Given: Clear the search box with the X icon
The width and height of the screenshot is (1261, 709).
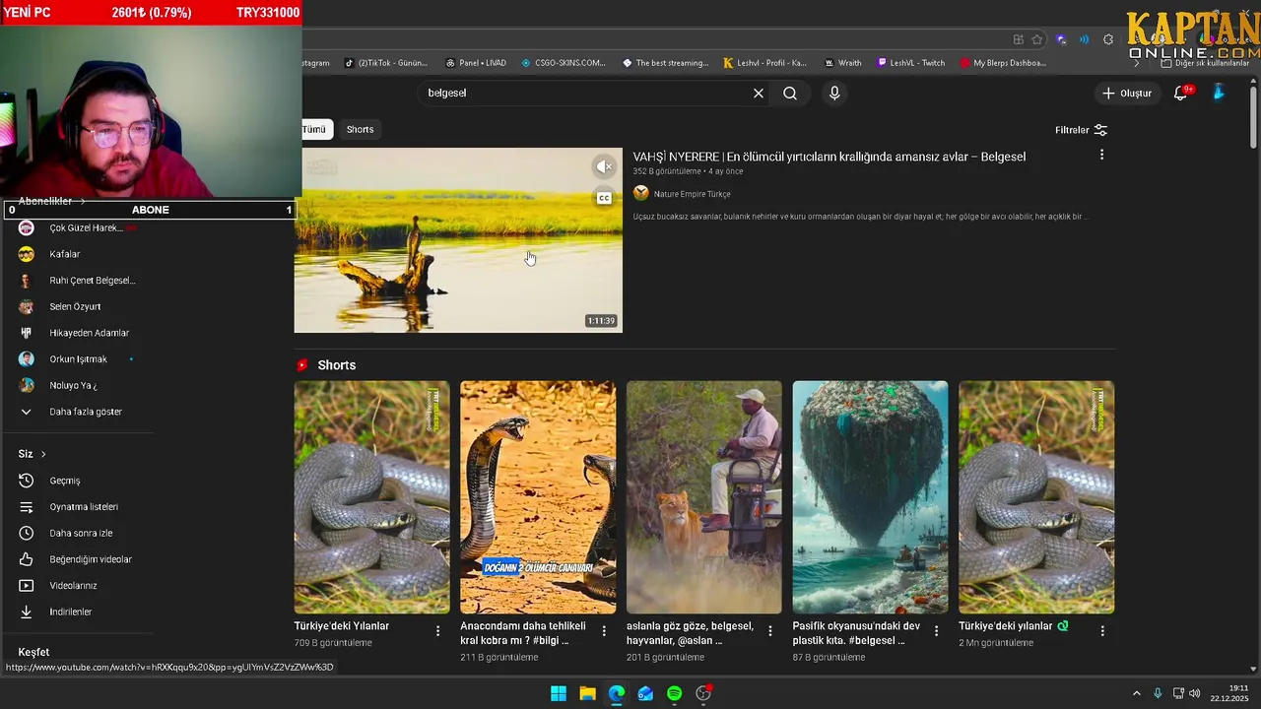Looking at the screenshot, I should (759, 93).
